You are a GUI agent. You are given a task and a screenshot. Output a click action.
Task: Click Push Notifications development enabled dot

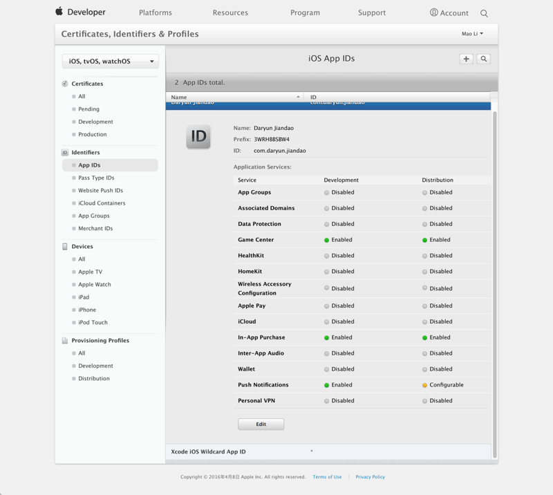pyautogui.click(x=326, y=385)
